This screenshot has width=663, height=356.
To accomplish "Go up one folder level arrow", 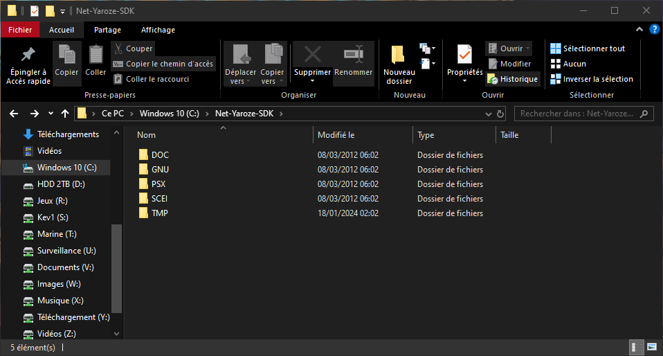I will click(64, 114).
